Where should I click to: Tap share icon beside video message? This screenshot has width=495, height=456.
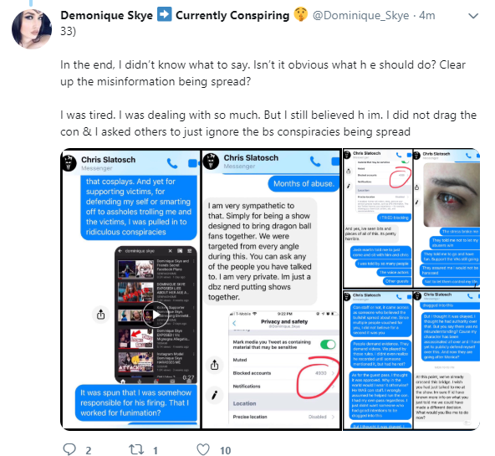(100, 315)
